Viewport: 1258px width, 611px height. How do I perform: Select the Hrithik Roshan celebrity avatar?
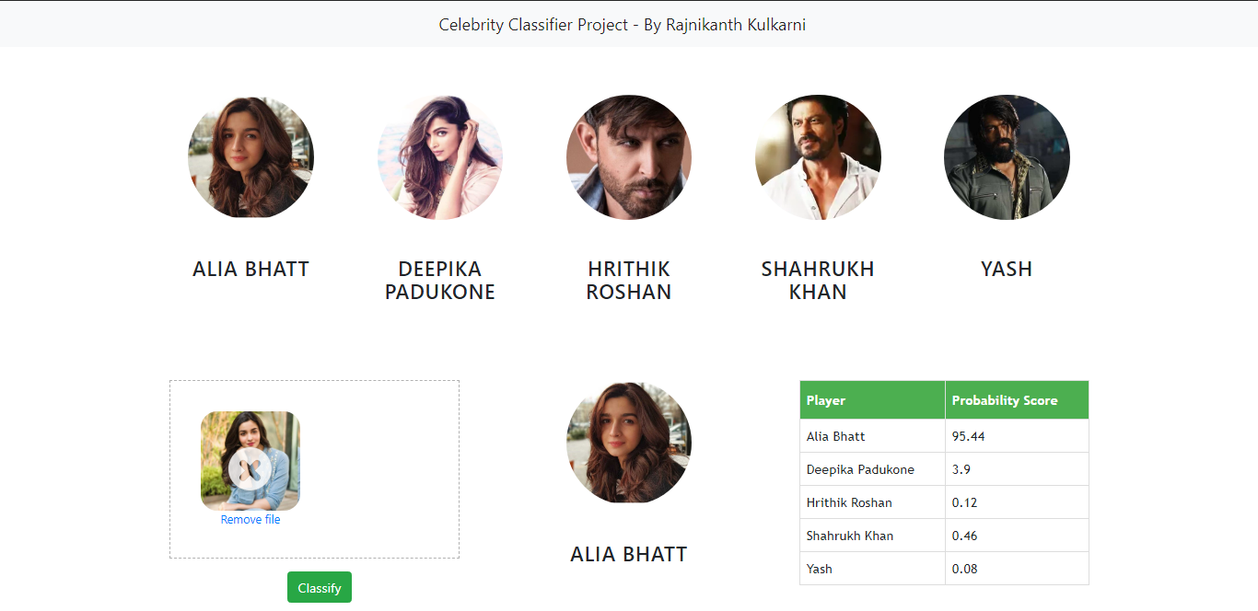629,156
